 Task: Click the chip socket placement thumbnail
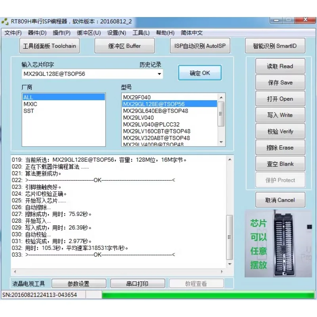279,244
